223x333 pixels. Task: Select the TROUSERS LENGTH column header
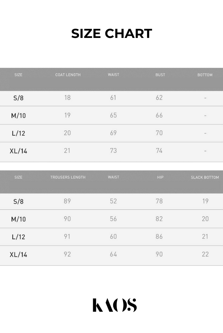click(x=68, y=177)
